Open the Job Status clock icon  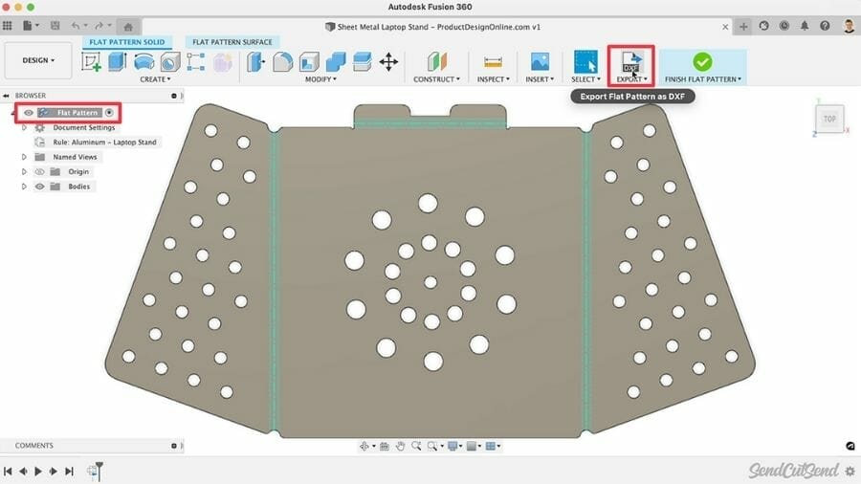(x=784, y=26)
